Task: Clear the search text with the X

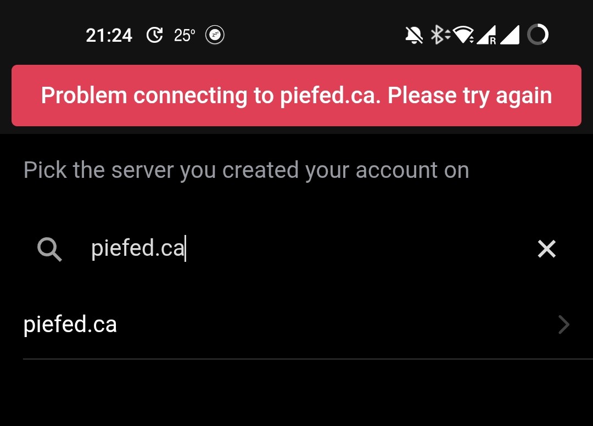Action: pos(546,249)
